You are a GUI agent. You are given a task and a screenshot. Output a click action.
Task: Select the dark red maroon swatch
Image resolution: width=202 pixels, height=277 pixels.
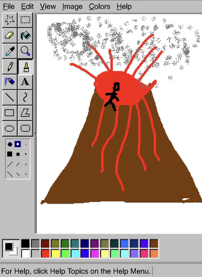pos(45,244)
